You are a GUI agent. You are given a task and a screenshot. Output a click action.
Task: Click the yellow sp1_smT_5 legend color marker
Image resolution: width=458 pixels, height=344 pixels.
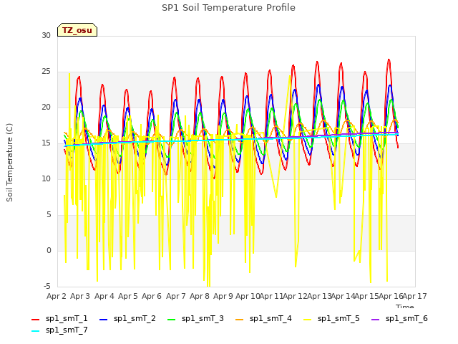pos(307,320)
